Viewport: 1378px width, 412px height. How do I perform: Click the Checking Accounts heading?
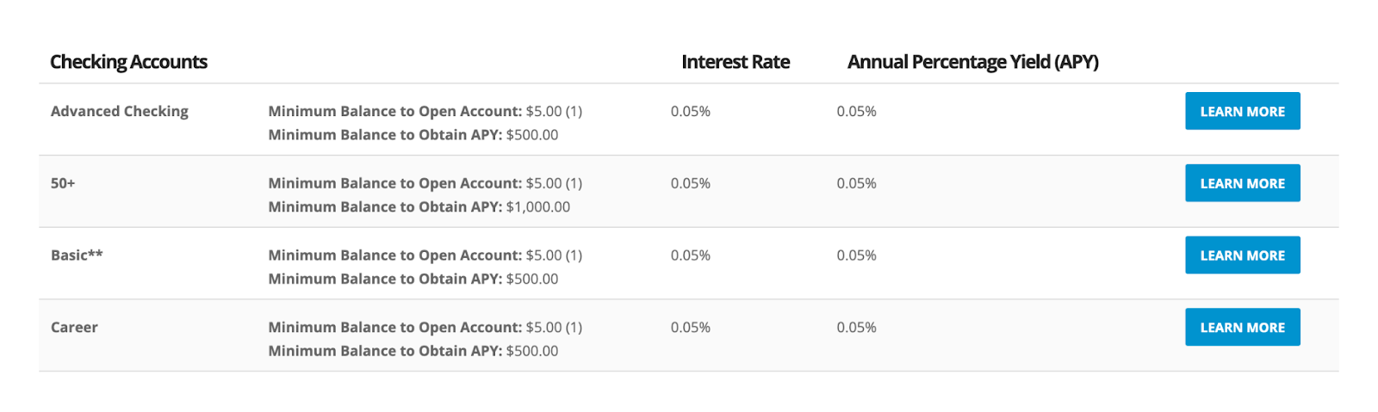128,62
